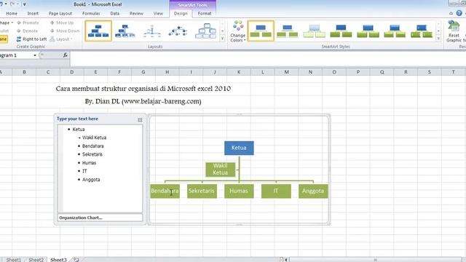This screenshot has height=262, width=466.
Task: Select the Anggota chart box
Action: (313, 191)
